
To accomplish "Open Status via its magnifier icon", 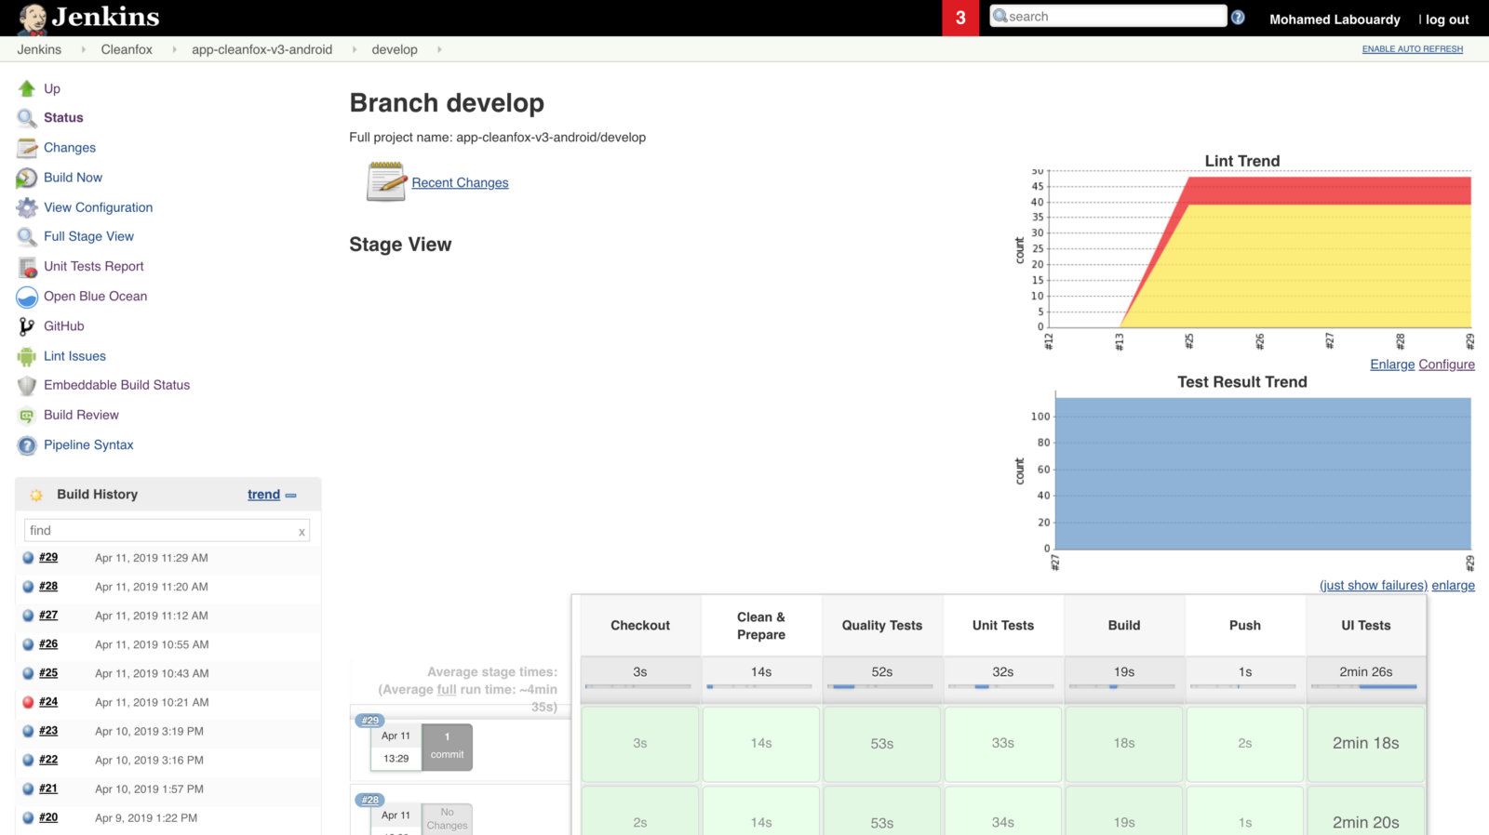I will coord(27,118).
